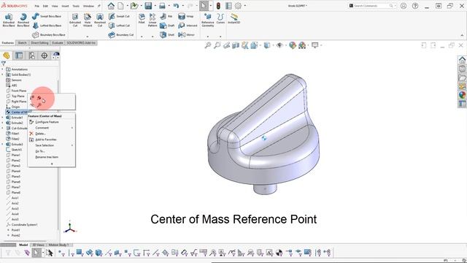Switch to SOLIDWORKS Add-Ins tab
467x263 pixels.
(x=81, y=43)
